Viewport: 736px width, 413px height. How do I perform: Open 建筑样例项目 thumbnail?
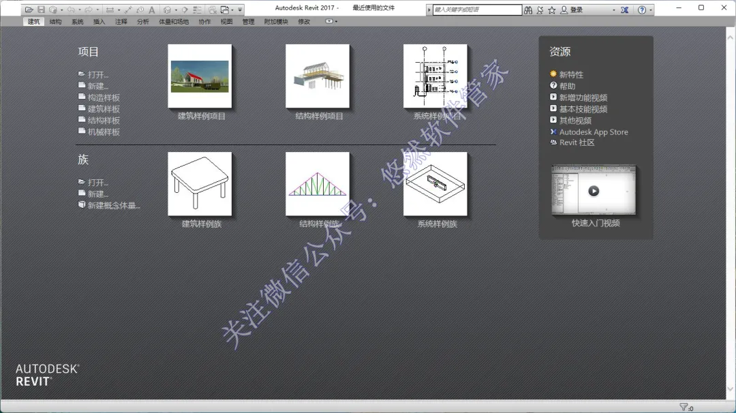pos(200,76)
